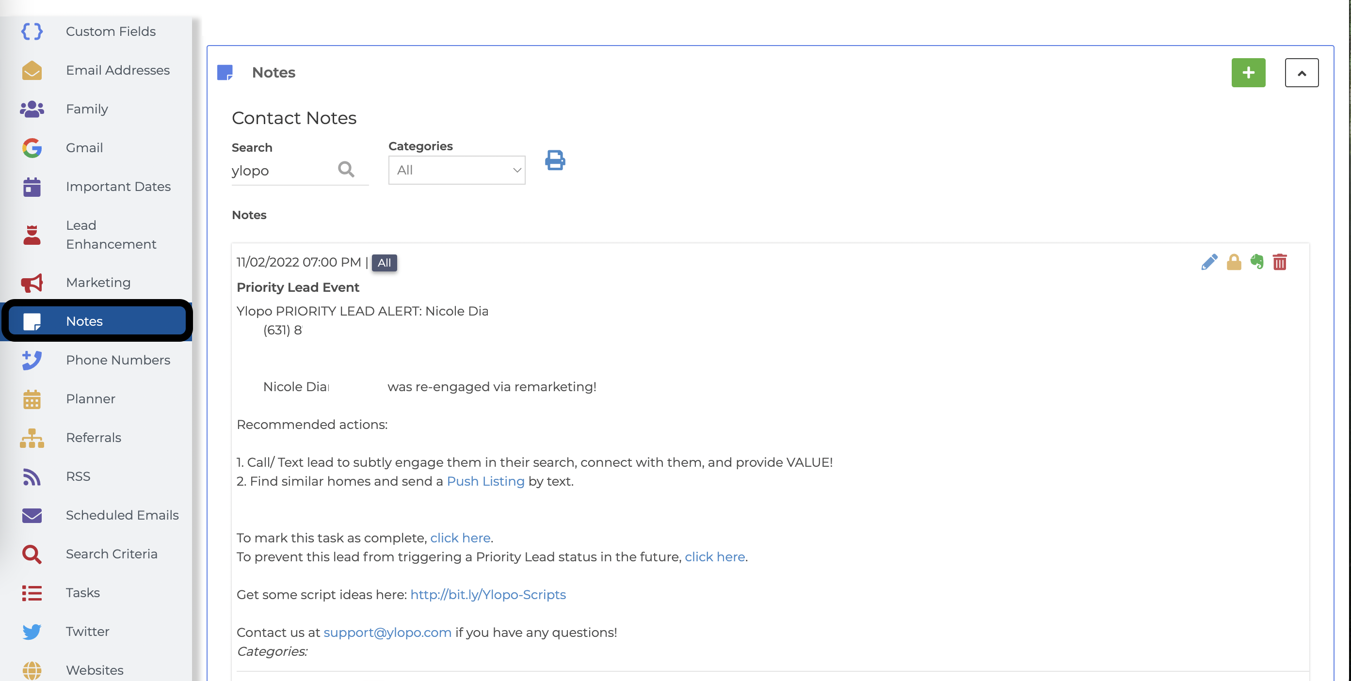The height and width of the screenshot is (681, 1351).
Task: Click the pencil edit note icon
Action: [1209, 262]
